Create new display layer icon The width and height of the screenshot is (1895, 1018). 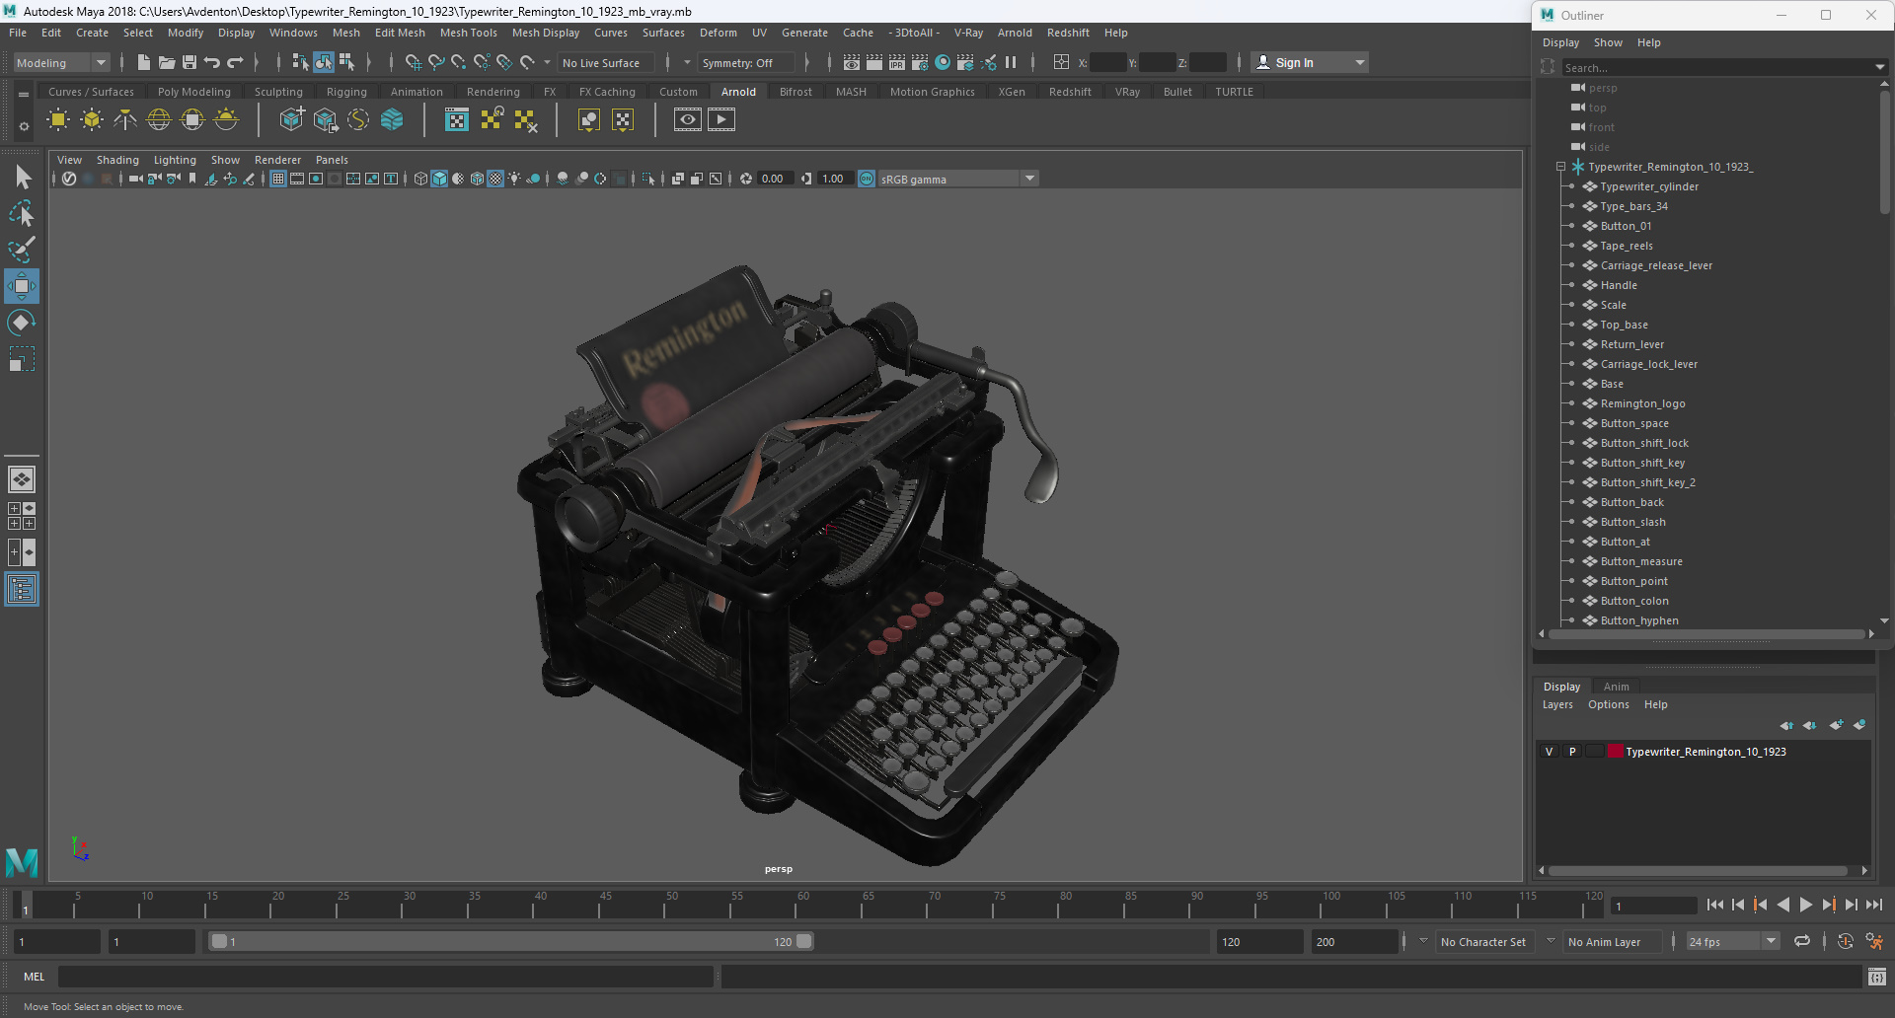[x=1836, y=725]
